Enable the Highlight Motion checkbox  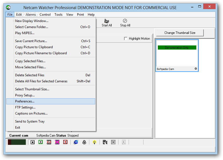pos(126,39)
